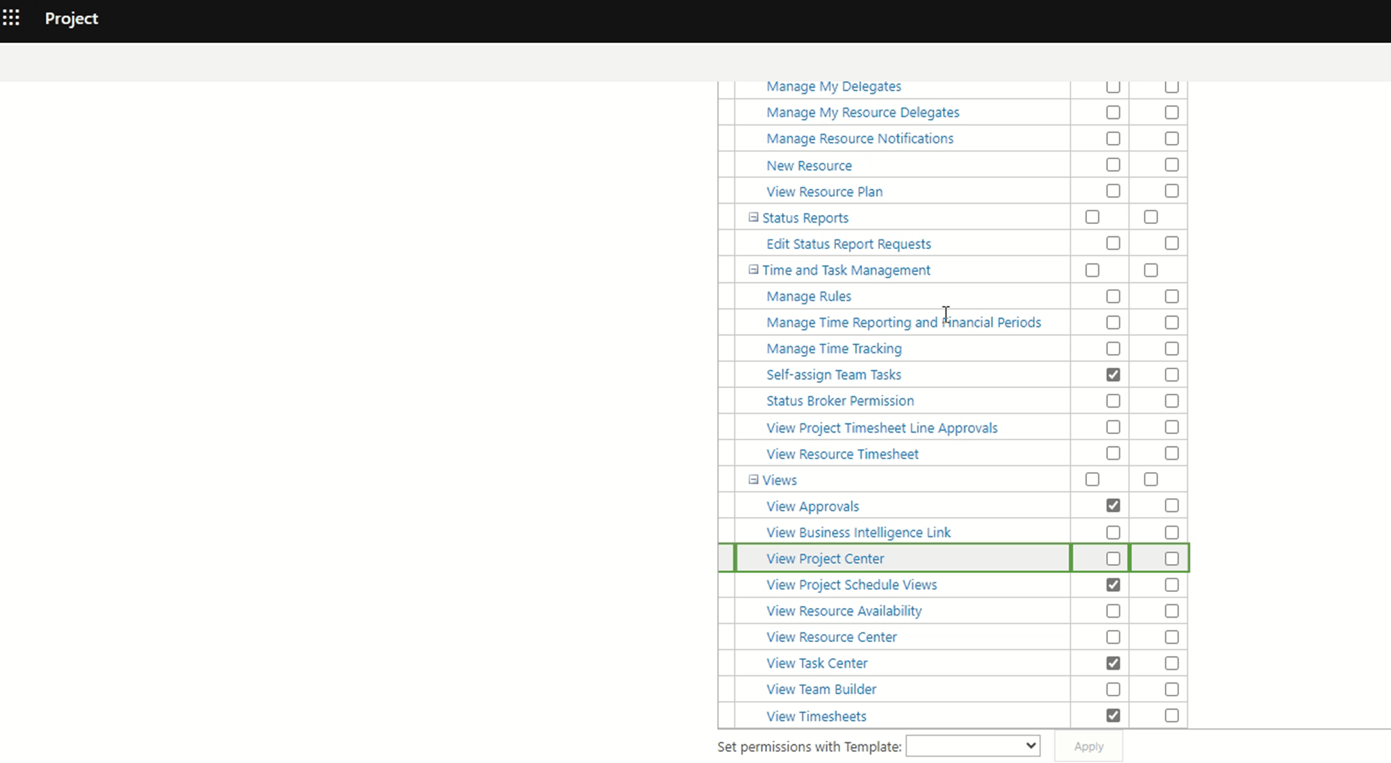Uncheck Allow for View Project Schedule Views
The image size is (1391, 763).
(x=1113, y=584)
